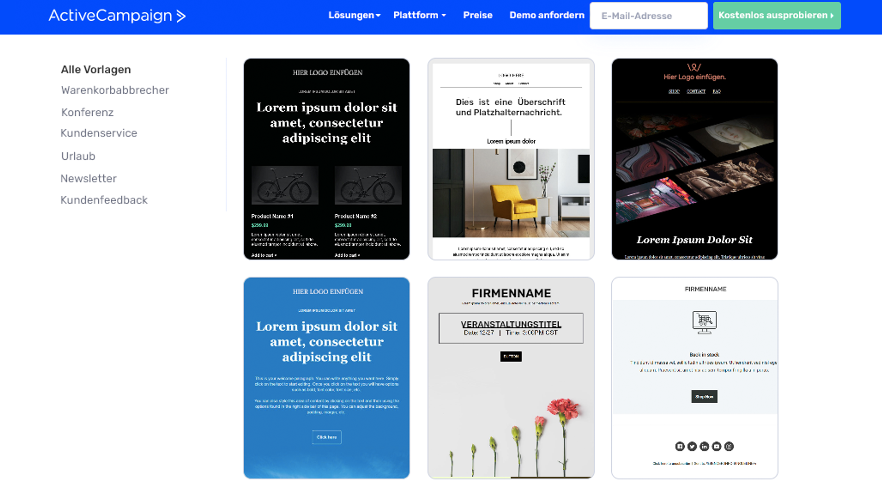Choose the Veranstaltungstitel flower template
882x485 pixels.
click(x=511, y=378)
